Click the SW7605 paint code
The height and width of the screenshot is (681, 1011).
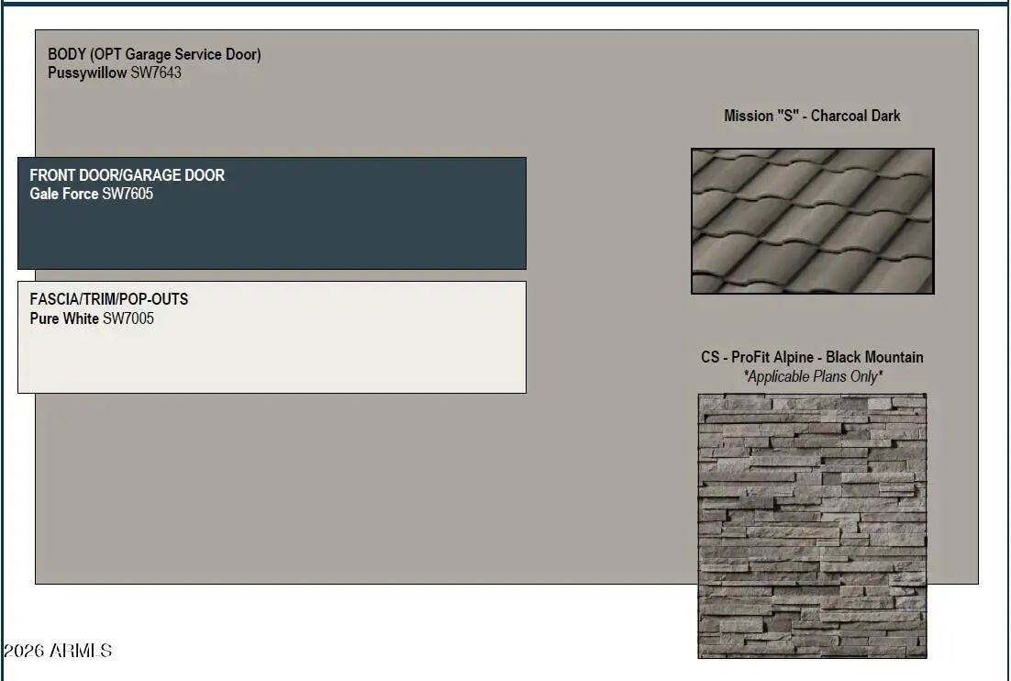click(x=128, y=194)
